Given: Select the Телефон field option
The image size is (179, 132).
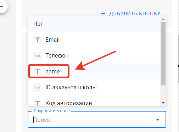Looking at the screenshot, I should [94, 55].
